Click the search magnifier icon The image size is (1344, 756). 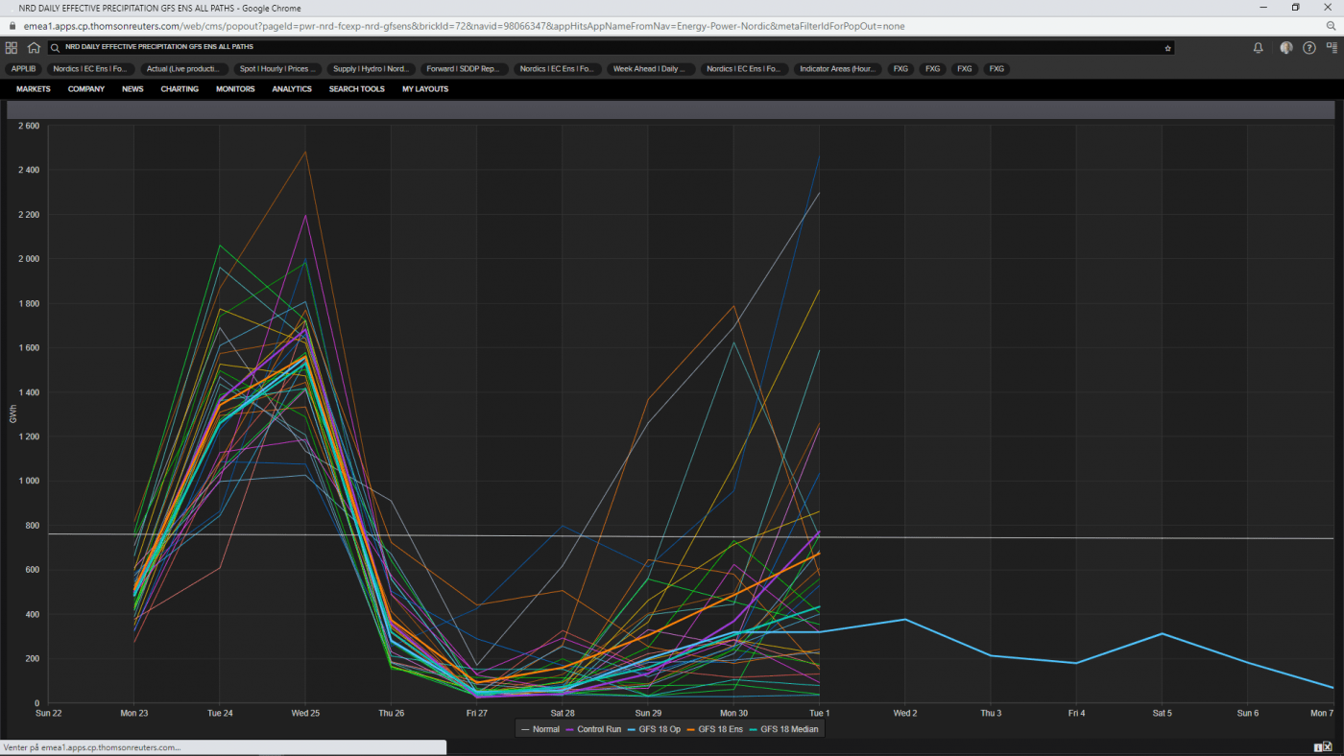(57, 47)
